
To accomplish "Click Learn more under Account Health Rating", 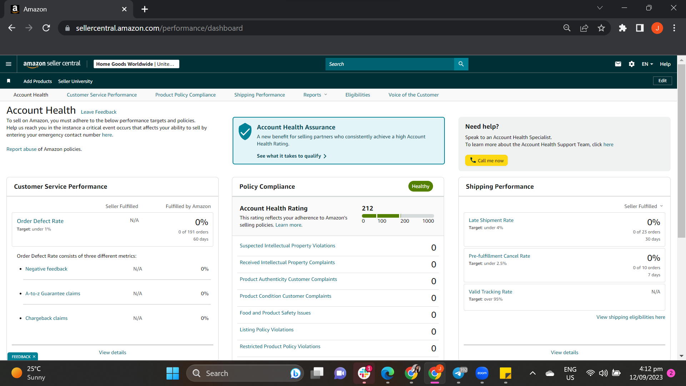I will (289, 225).
